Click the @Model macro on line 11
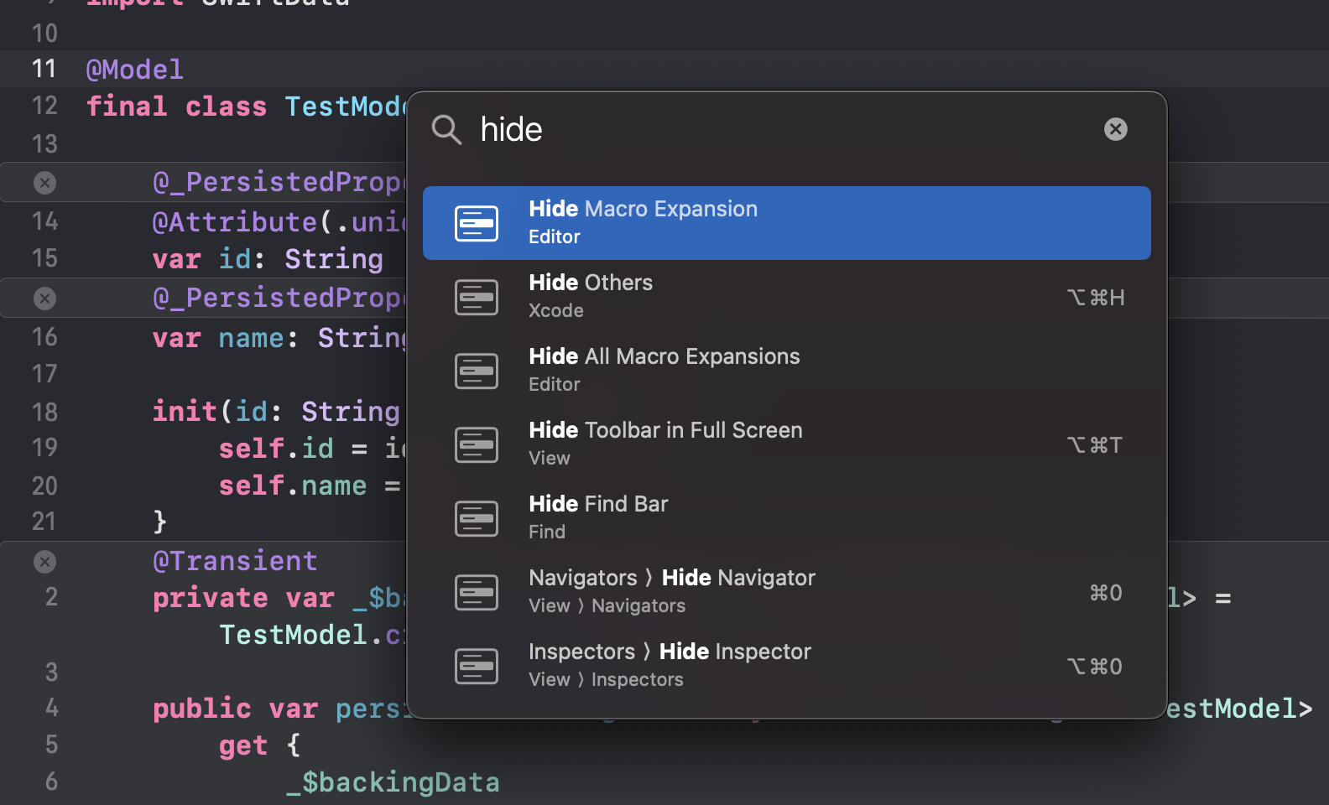Screen dimensions: 1329x805 pos(134,70)
